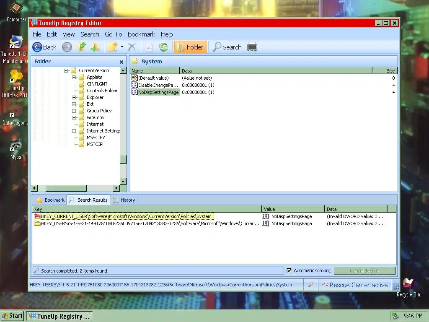Screen dimensions: 429x322
Task: Click the Forward arrow button
Action: pyautogui.click(x=67, y=47)
